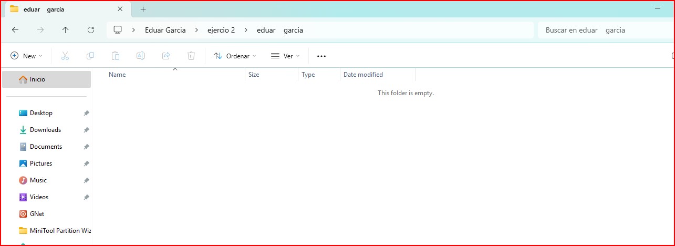Screen dimensions: 675x246
Task: Click the Share icon in toolbar
Action: 166,56
